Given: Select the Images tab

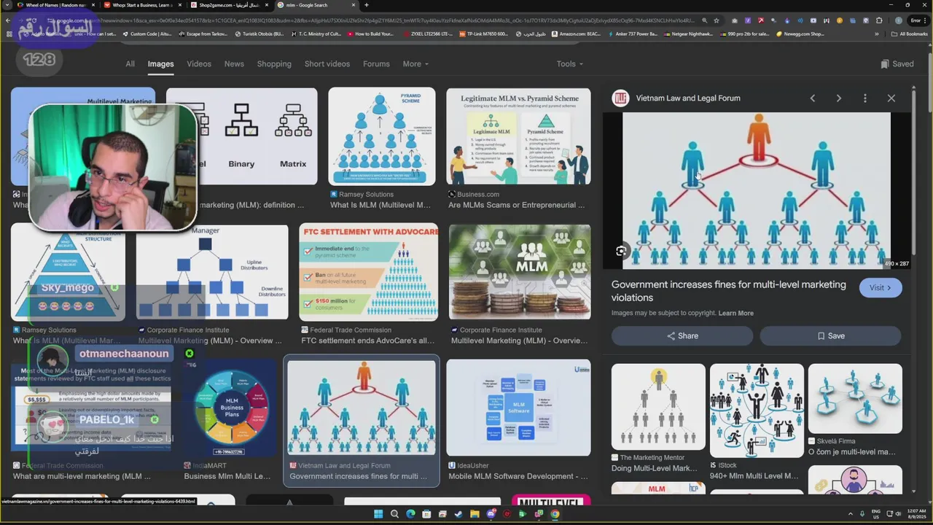Looking at the screenshot, I should (x=160, y=63).
